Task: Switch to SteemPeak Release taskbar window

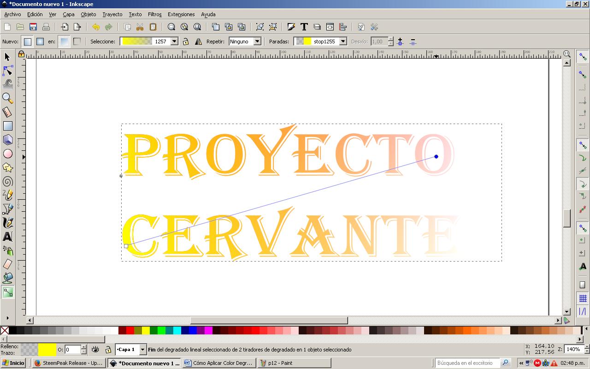Action: click(69, 363)
